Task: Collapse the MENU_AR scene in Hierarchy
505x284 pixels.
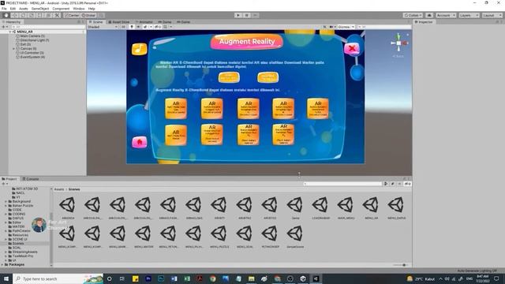Action: click(x=10, y=32)
